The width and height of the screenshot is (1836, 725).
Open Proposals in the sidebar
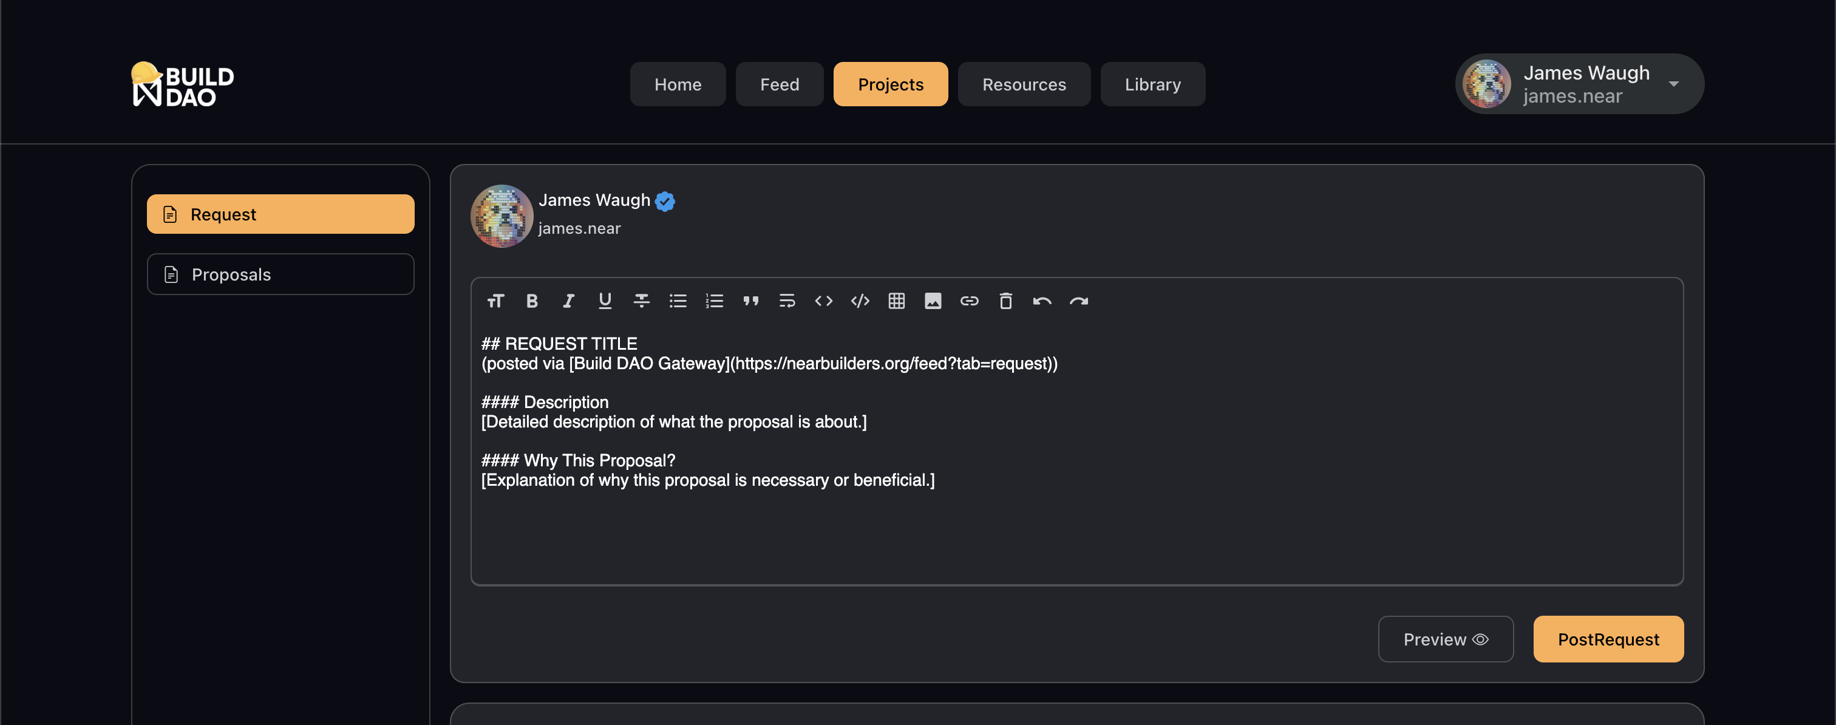click(x=280, y=274)
